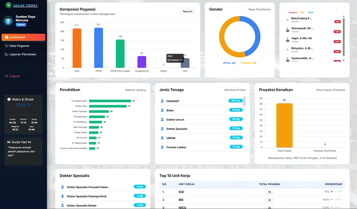The width and height of the screenshot is (357, 209).
Task: Click the Tahun Ini filter button
Action: [x=187, y=11]
